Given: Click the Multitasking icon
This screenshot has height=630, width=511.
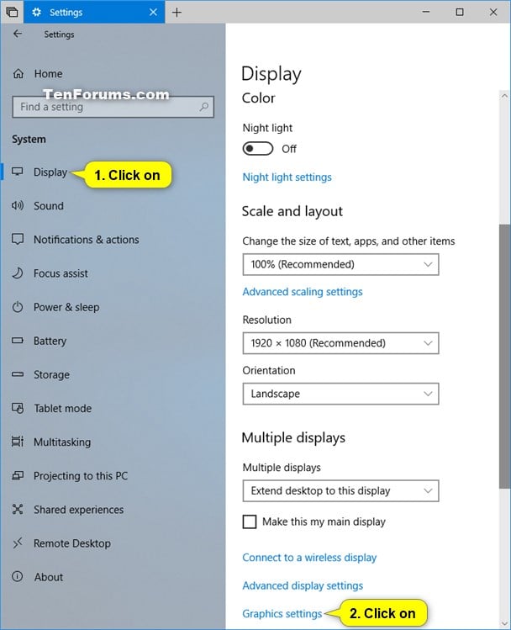Looking at the screenshot, I should [x=18, y=442].
